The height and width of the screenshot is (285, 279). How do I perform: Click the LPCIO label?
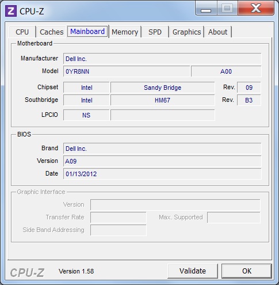49,115
